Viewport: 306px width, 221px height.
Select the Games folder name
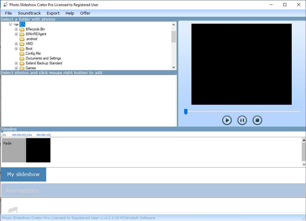[x=31, y=68]
